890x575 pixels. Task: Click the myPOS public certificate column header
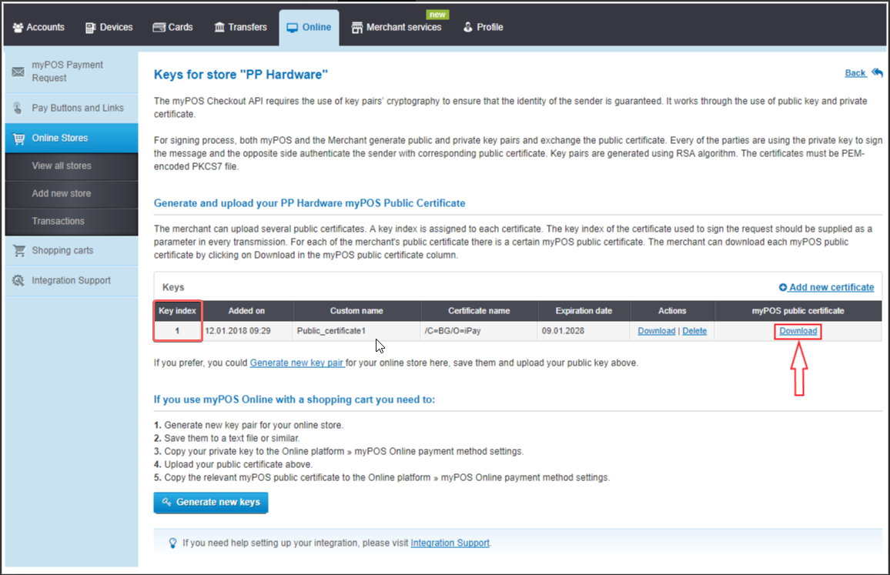pos(798,311)
